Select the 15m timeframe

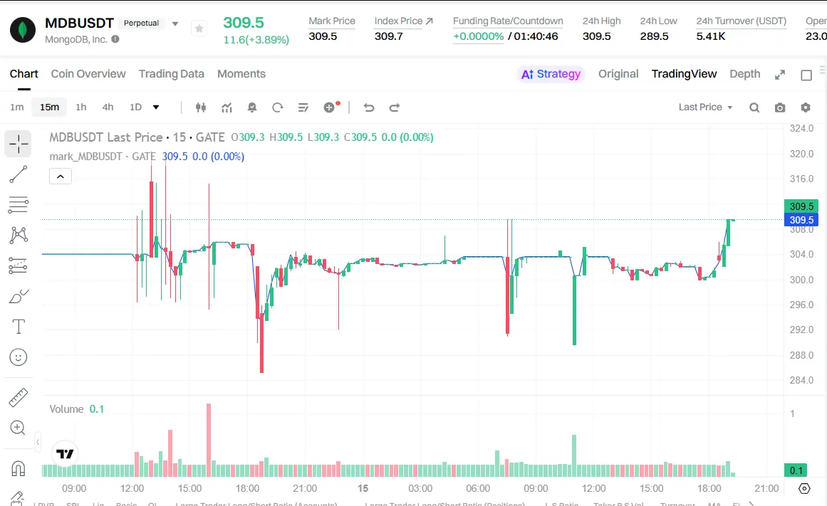tap(50, 107)
